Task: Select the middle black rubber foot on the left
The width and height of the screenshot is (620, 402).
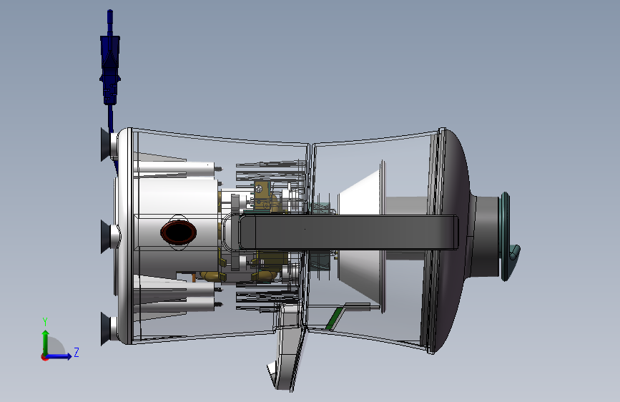Action: tap(106, 237)
